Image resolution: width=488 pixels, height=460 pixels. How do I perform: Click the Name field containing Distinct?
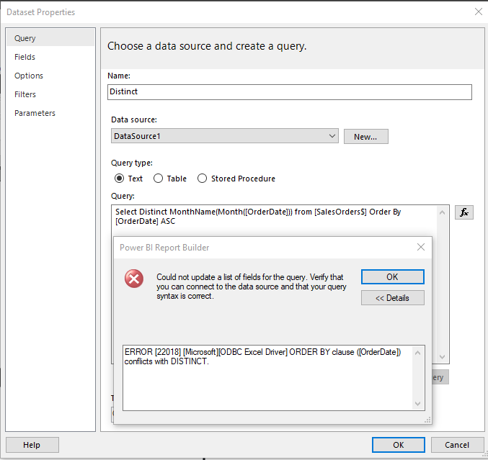tap(290, 92)
